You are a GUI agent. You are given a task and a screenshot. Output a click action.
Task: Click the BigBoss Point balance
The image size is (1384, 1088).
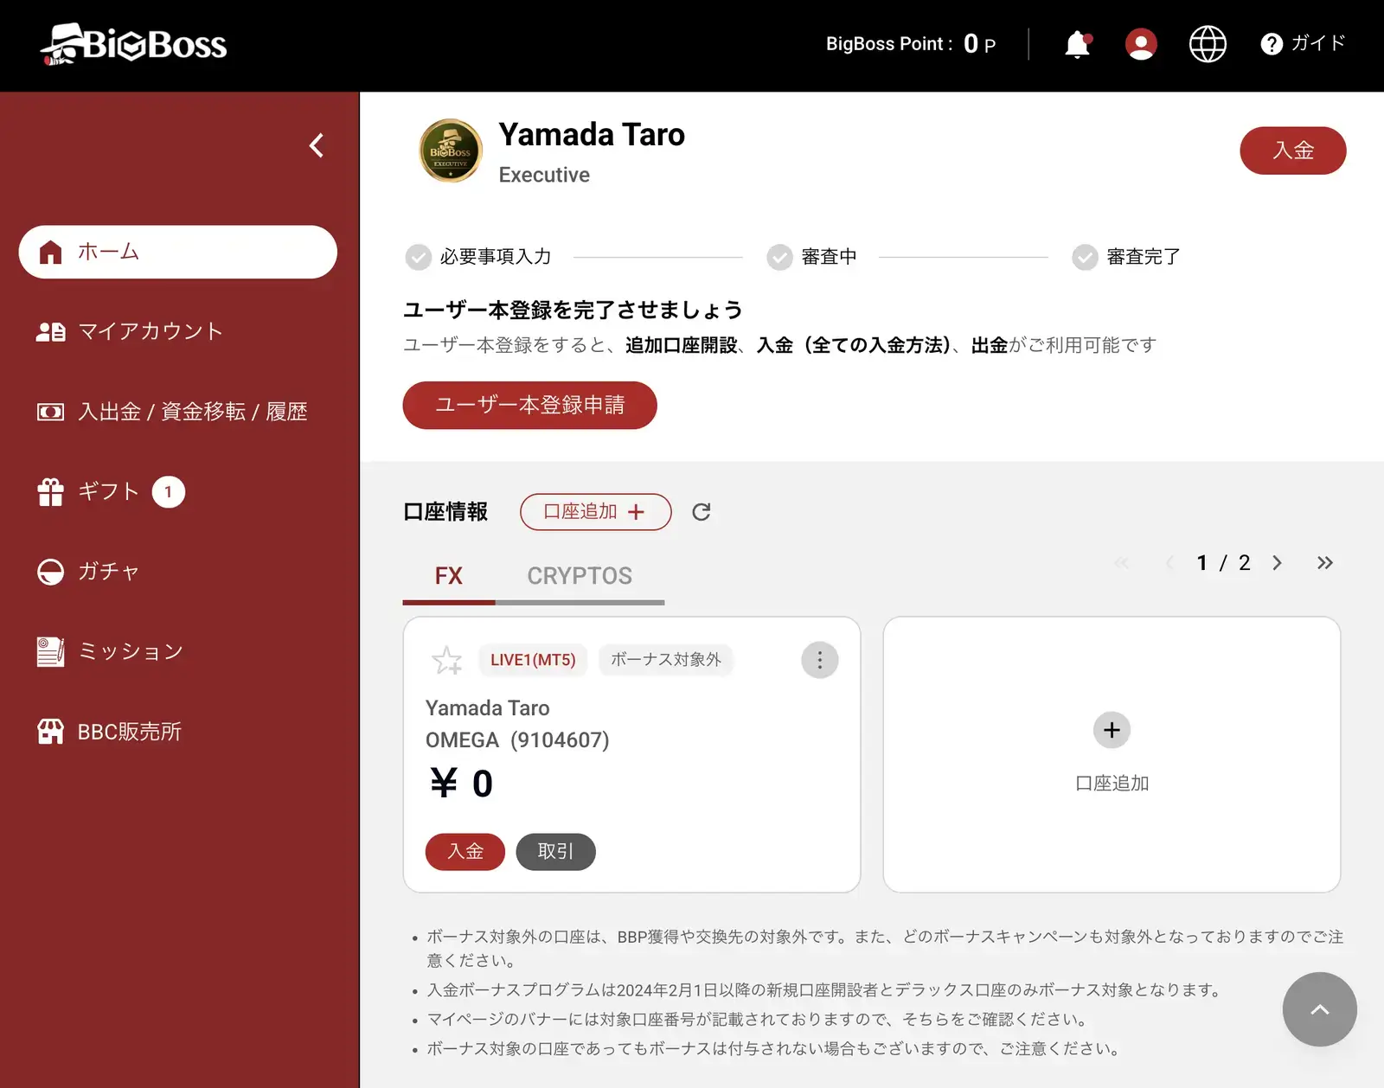(x=911, y=44)
